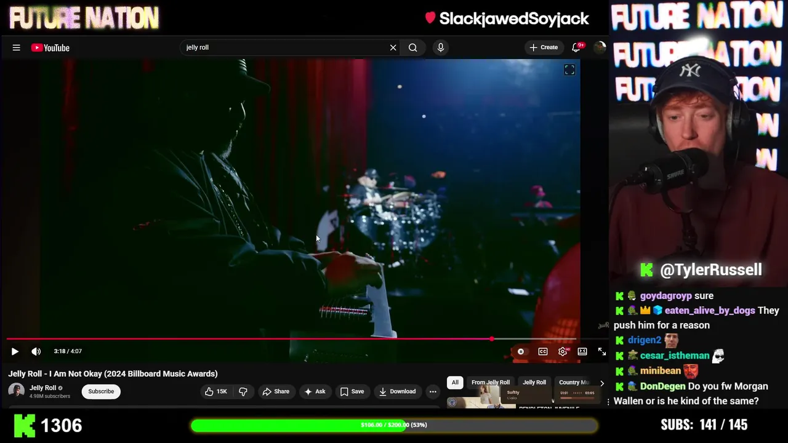Click username goydagroyp in the chat

(665, 296)
